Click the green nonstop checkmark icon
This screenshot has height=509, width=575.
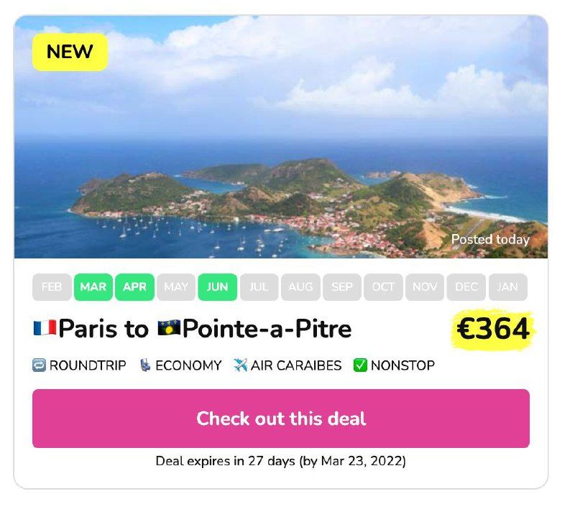coord(360,365)
